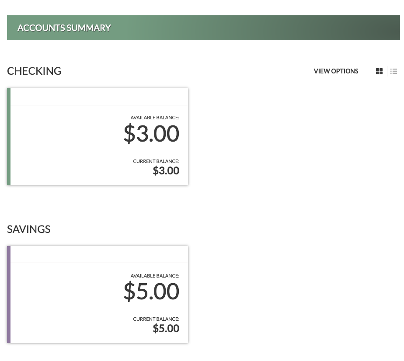Screen dimensions: 404x361
Task: Select the SAVINGS section heading
Action: (x=29, y=229)
